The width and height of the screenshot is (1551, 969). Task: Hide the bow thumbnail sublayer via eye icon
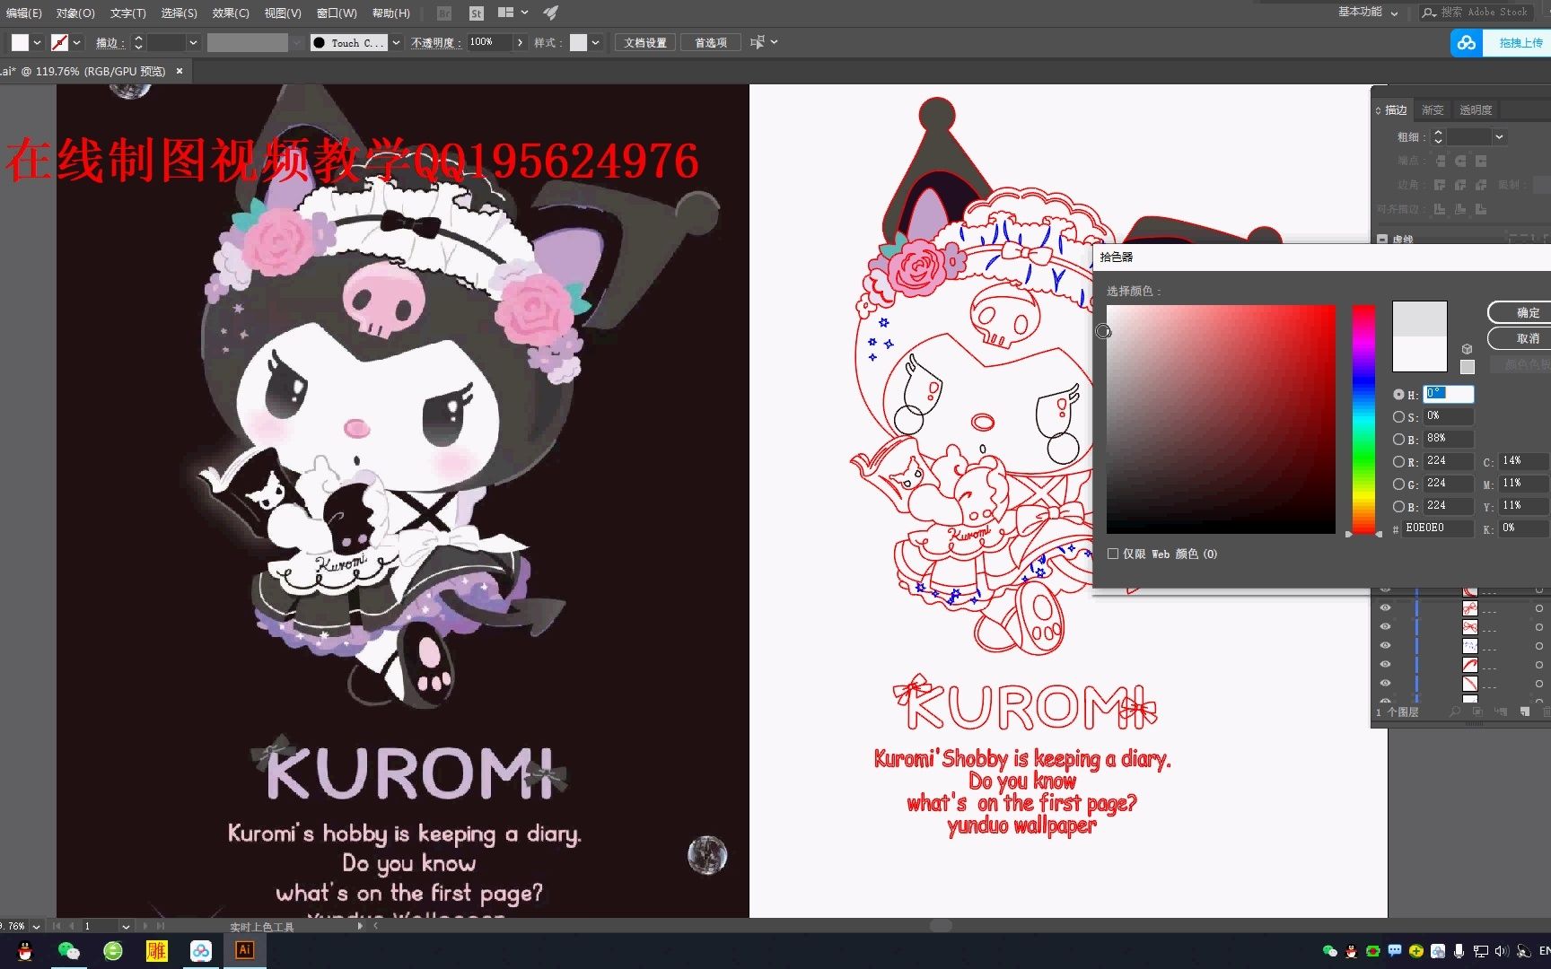click(x=1385, y=626)
